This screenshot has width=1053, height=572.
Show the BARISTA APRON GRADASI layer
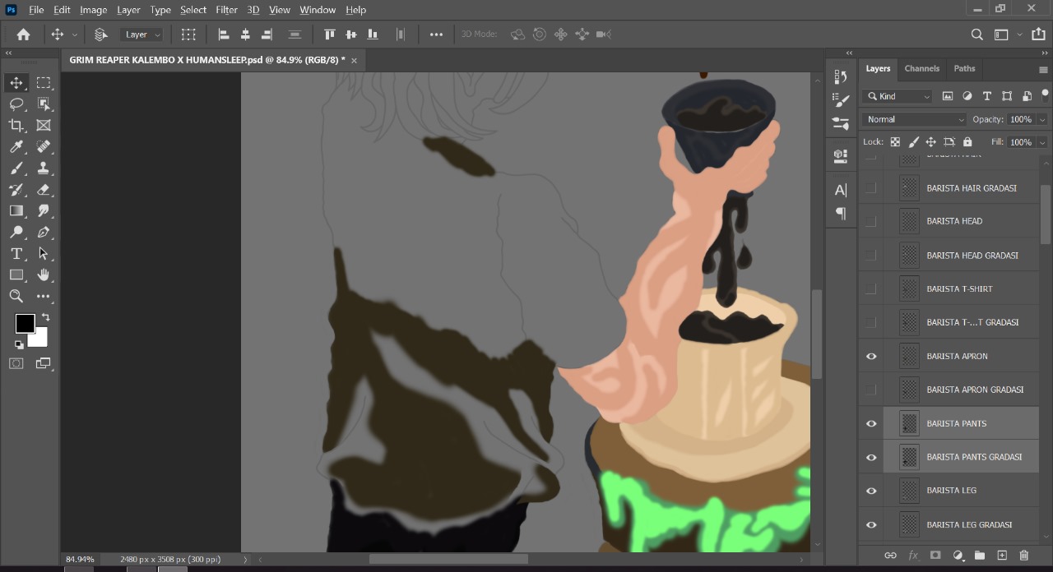[871, 390]
